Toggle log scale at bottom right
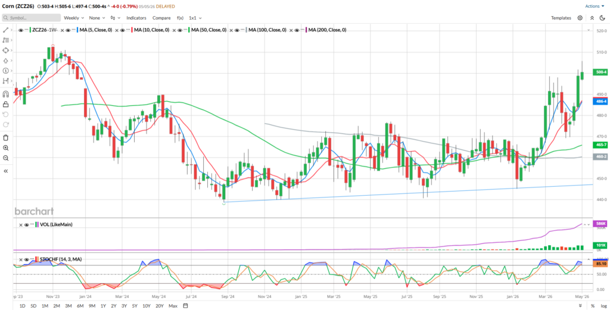 coord(603,306)
